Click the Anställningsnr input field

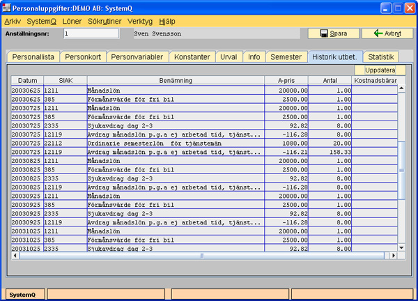coord(88,33)
